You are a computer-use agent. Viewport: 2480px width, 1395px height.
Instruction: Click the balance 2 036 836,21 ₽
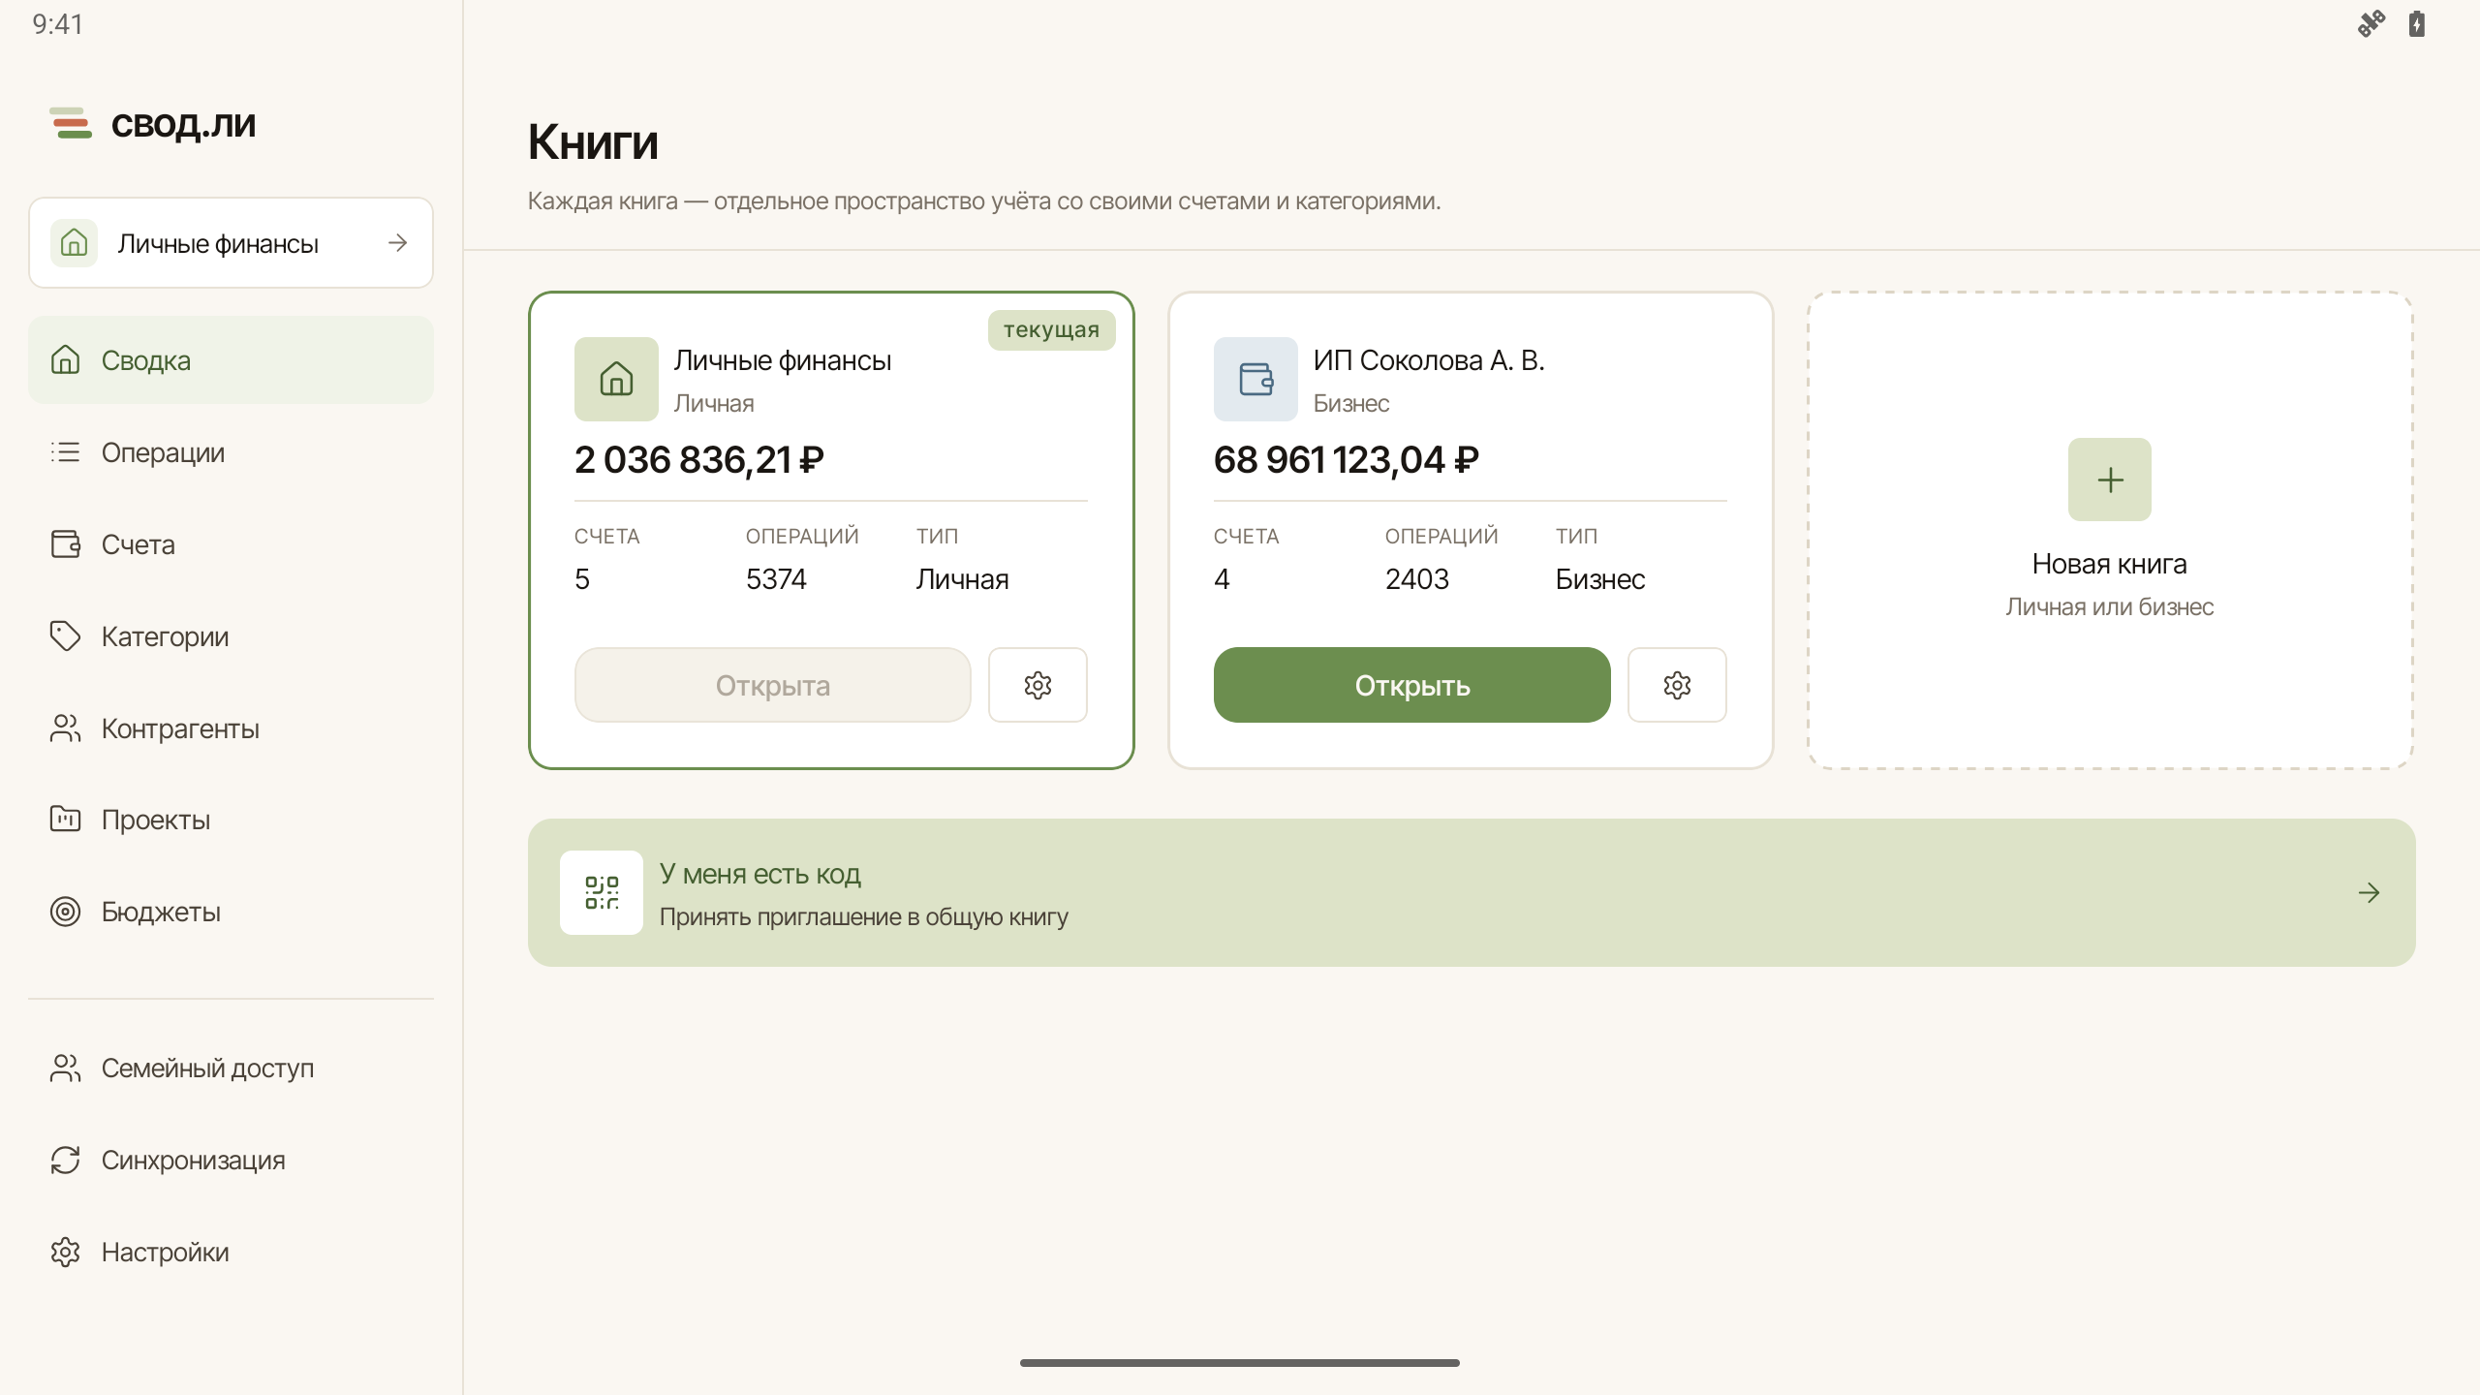(699, 459)
